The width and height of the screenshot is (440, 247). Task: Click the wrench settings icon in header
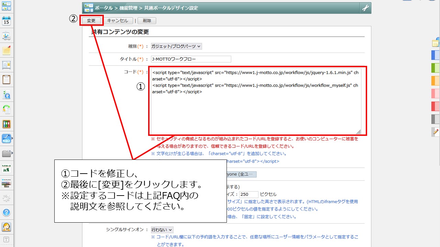(365, 8)
